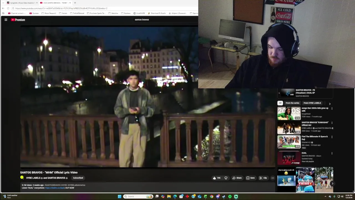Open the SANTOS BRAVOS FE Visualizer playlist item

pyautogui.click(x=305, y=93)
